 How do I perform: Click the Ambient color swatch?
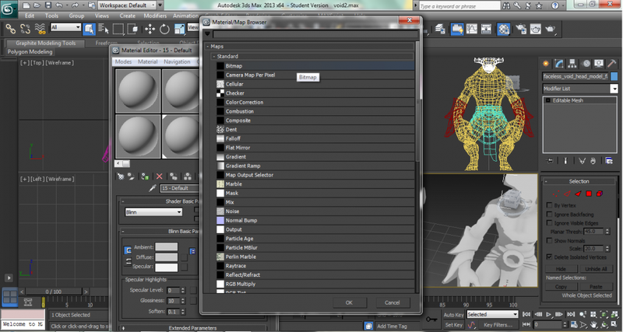[166, 247]
